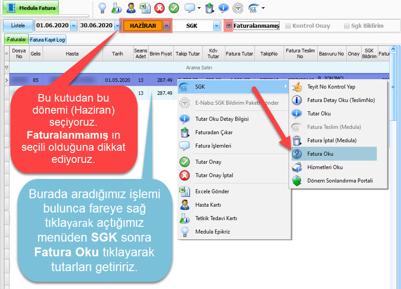Click Fatura Oku question mark icon
This screenshot has width=401, height=289.
(297, 154)
